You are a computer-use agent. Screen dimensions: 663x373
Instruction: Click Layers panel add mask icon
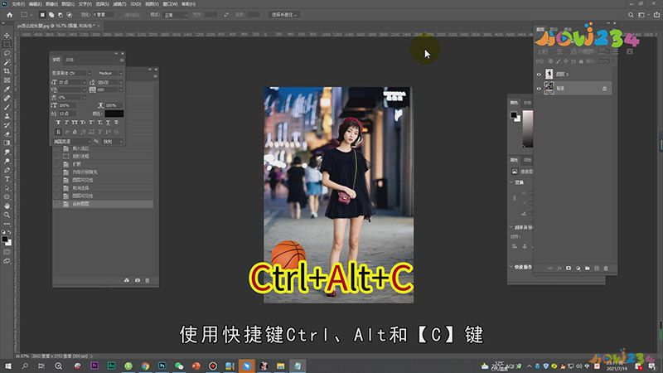pos(569,268)
